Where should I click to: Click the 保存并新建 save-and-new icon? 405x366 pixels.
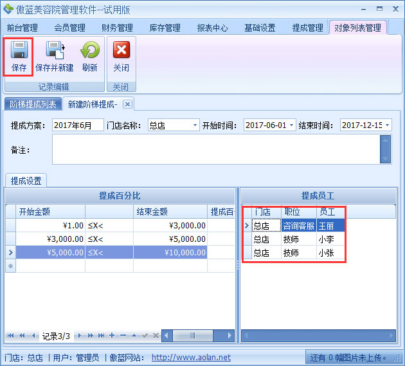pyautogui.click(x=55, y=50)
